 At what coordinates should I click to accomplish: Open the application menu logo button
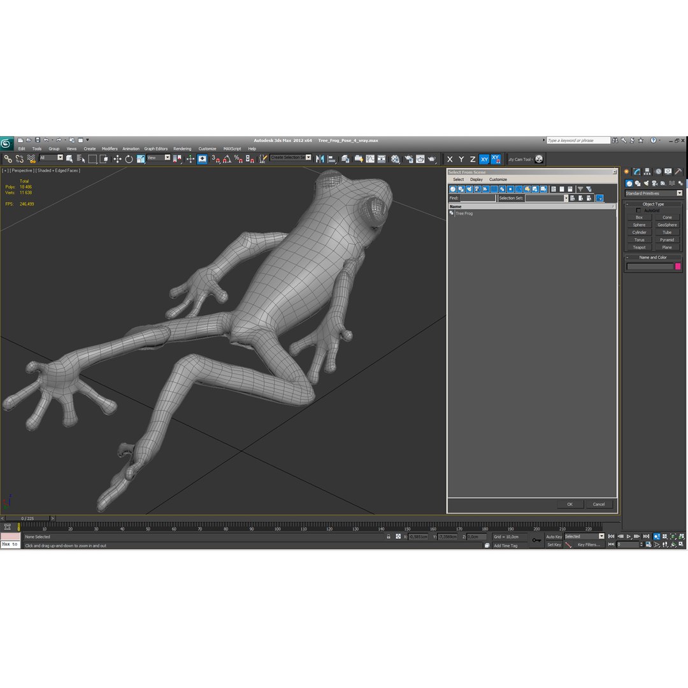pyautogui.click(x=6, y=143)
